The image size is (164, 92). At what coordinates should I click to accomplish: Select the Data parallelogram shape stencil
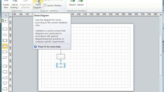[5, 57]
